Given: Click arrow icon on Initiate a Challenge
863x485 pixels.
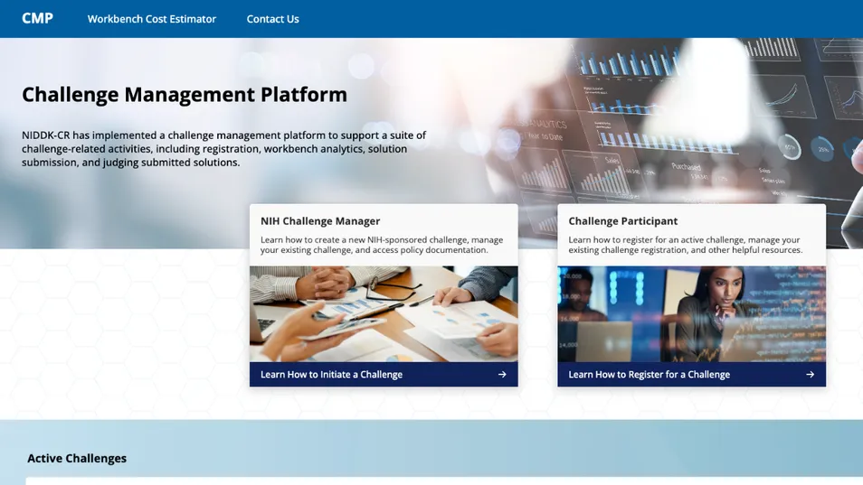Looking at the screenshot, I should (x=502, y=374).
